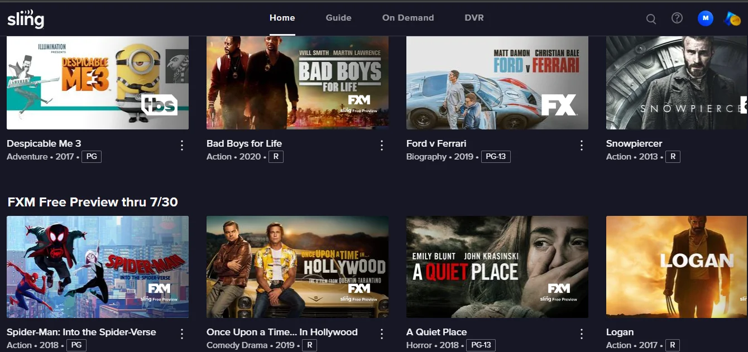
Task: Select the Ford v Ferrari poster thumbnail
Action: point(497,83)
